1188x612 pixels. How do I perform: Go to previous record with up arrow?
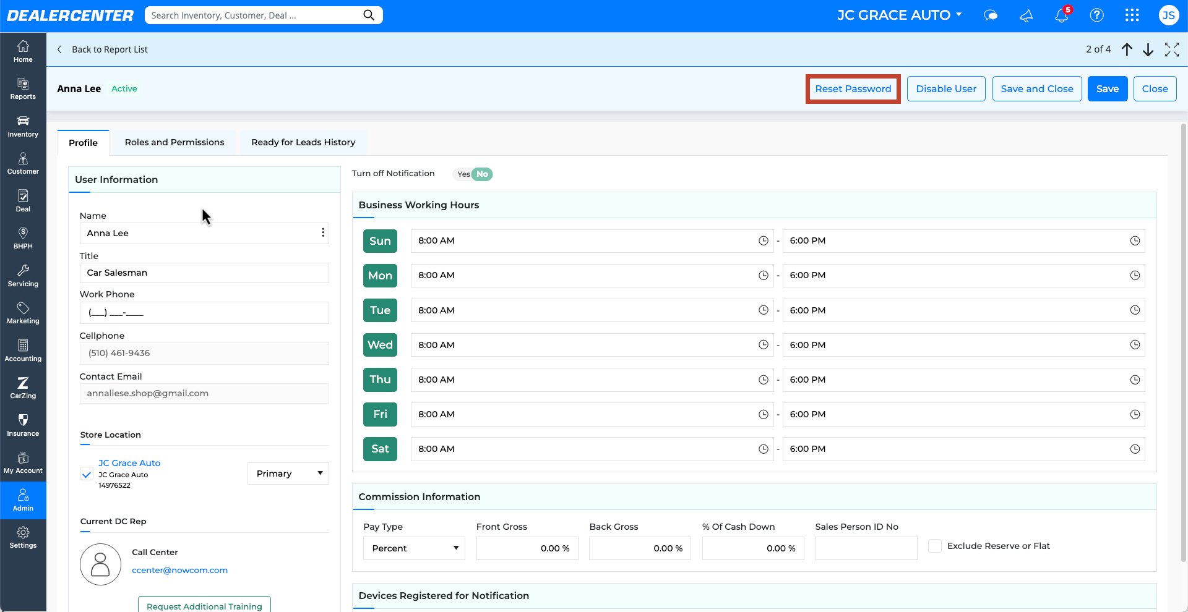(1127, 49)
